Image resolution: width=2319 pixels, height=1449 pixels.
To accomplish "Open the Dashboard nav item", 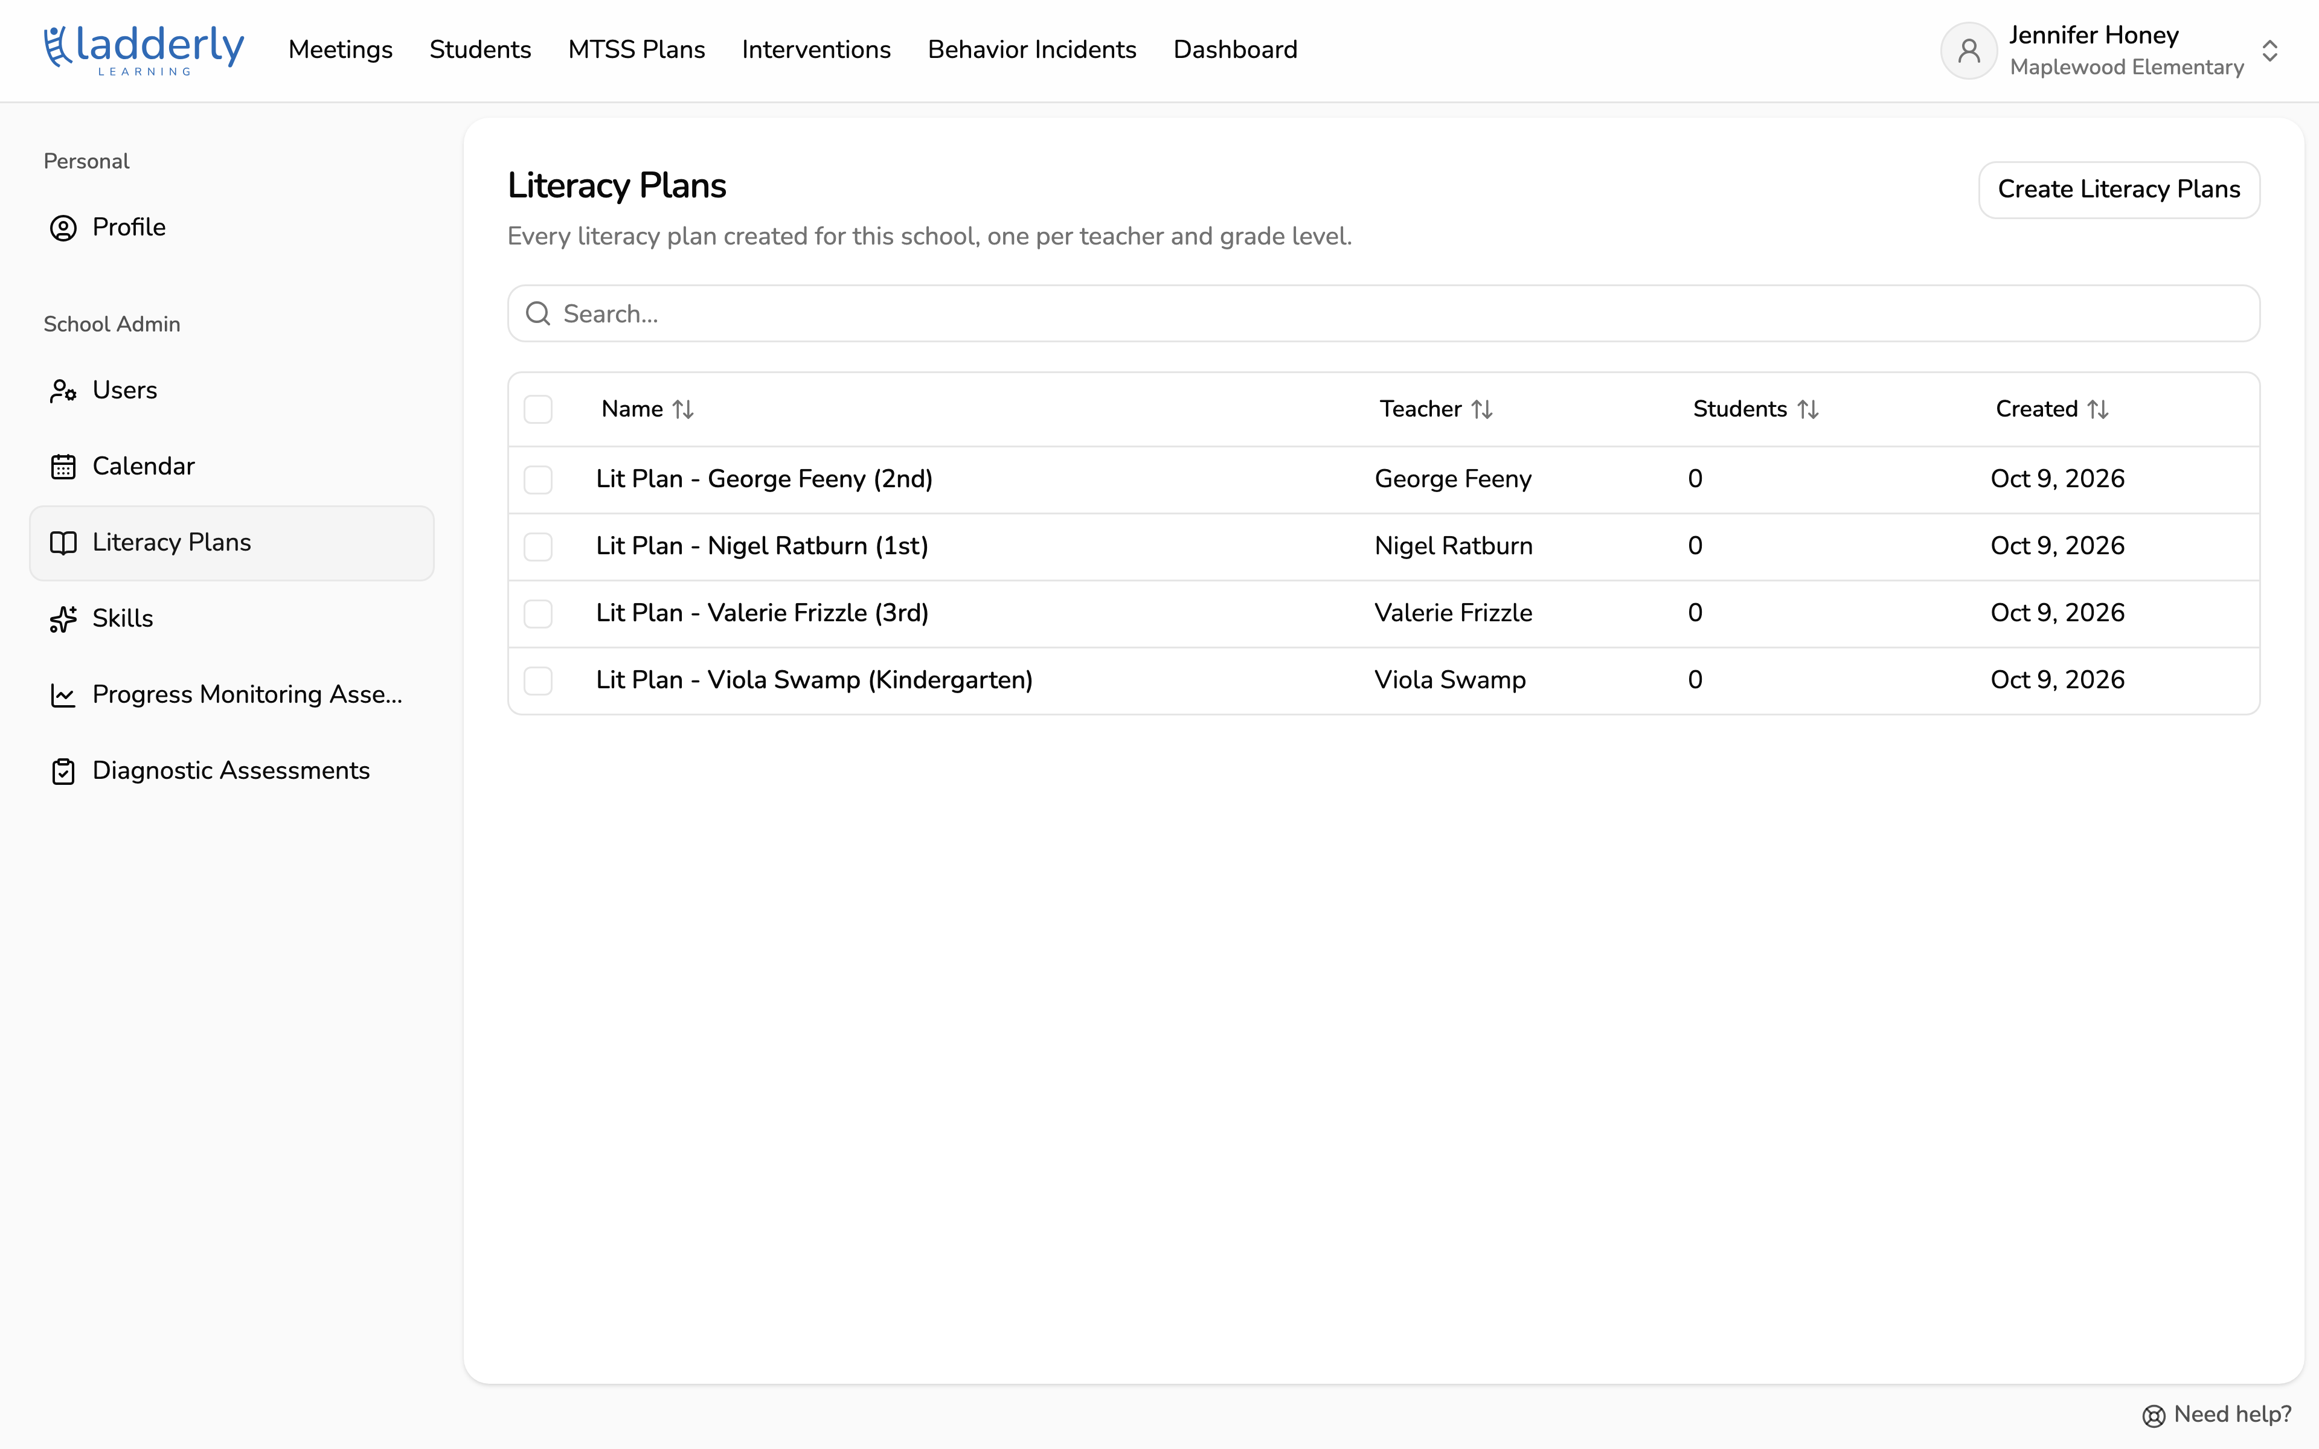I will coord(1235,50).
